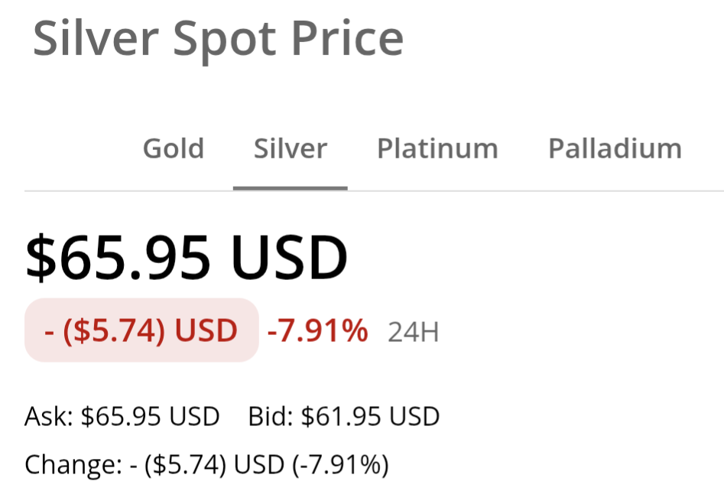The image size is (724, 501).
Task: Switch to the Palladium tab
Action: click(x=615, y=148)
